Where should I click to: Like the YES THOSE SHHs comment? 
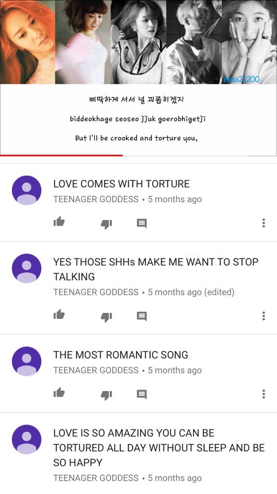click(x=59, y=315)
